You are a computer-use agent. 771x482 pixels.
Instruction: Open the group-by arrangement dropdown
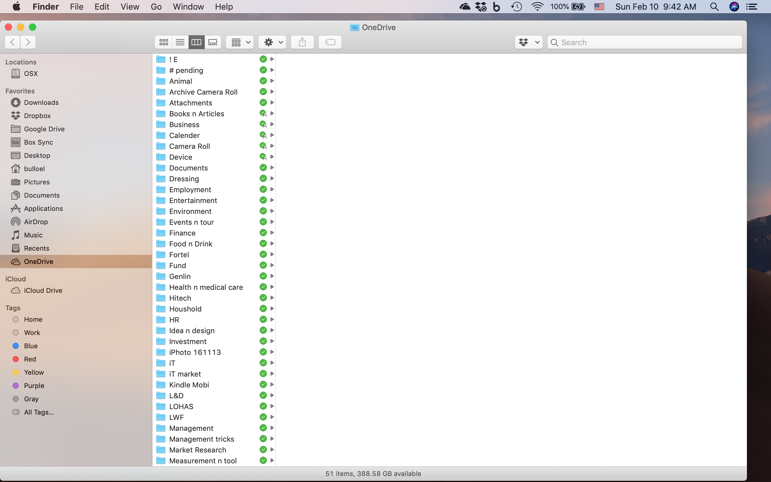click(240, 42)
